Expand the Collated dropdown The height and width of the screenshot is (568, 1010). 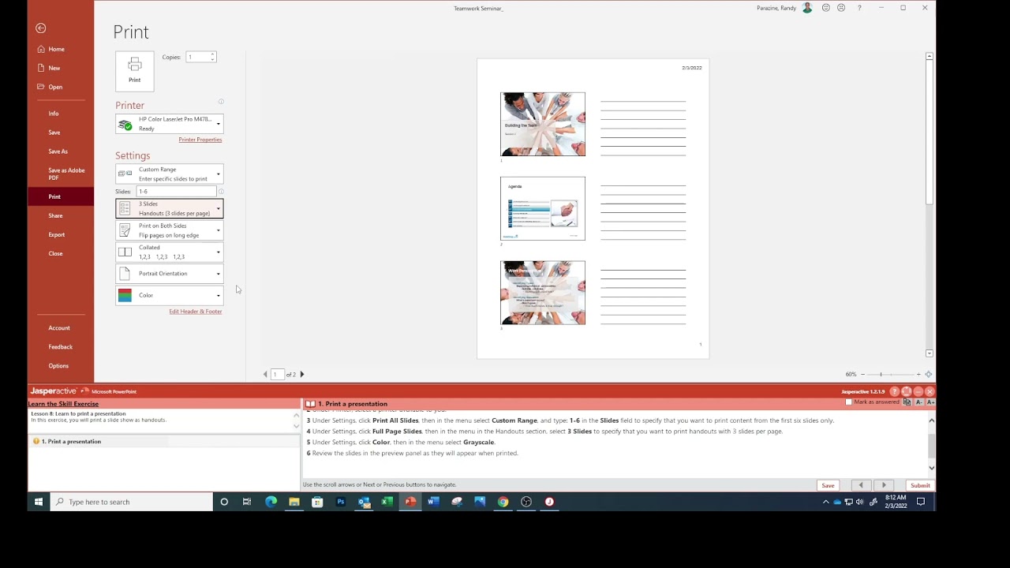(170, 252)
